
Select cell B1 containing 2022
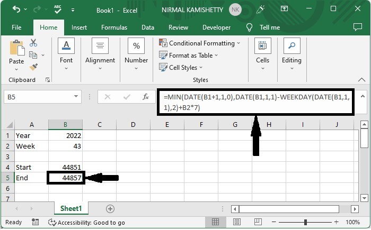pyautogui.click(x=66, y=135)
